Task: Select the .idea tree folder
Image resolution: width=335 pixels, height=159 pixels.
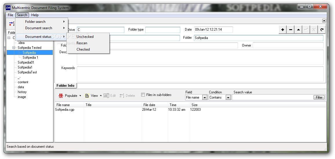Action: pyautogui.click(x=21, y=42)
